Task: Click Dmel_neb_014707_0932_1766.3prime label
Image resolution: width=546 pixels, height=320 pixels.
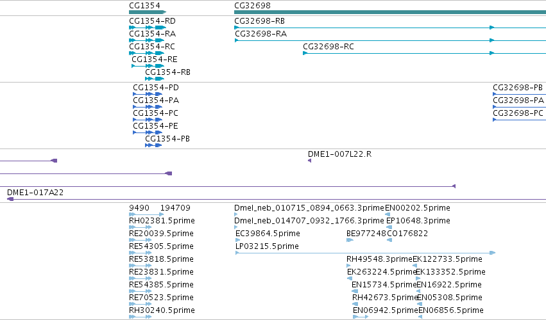Action: click(309, 221)
